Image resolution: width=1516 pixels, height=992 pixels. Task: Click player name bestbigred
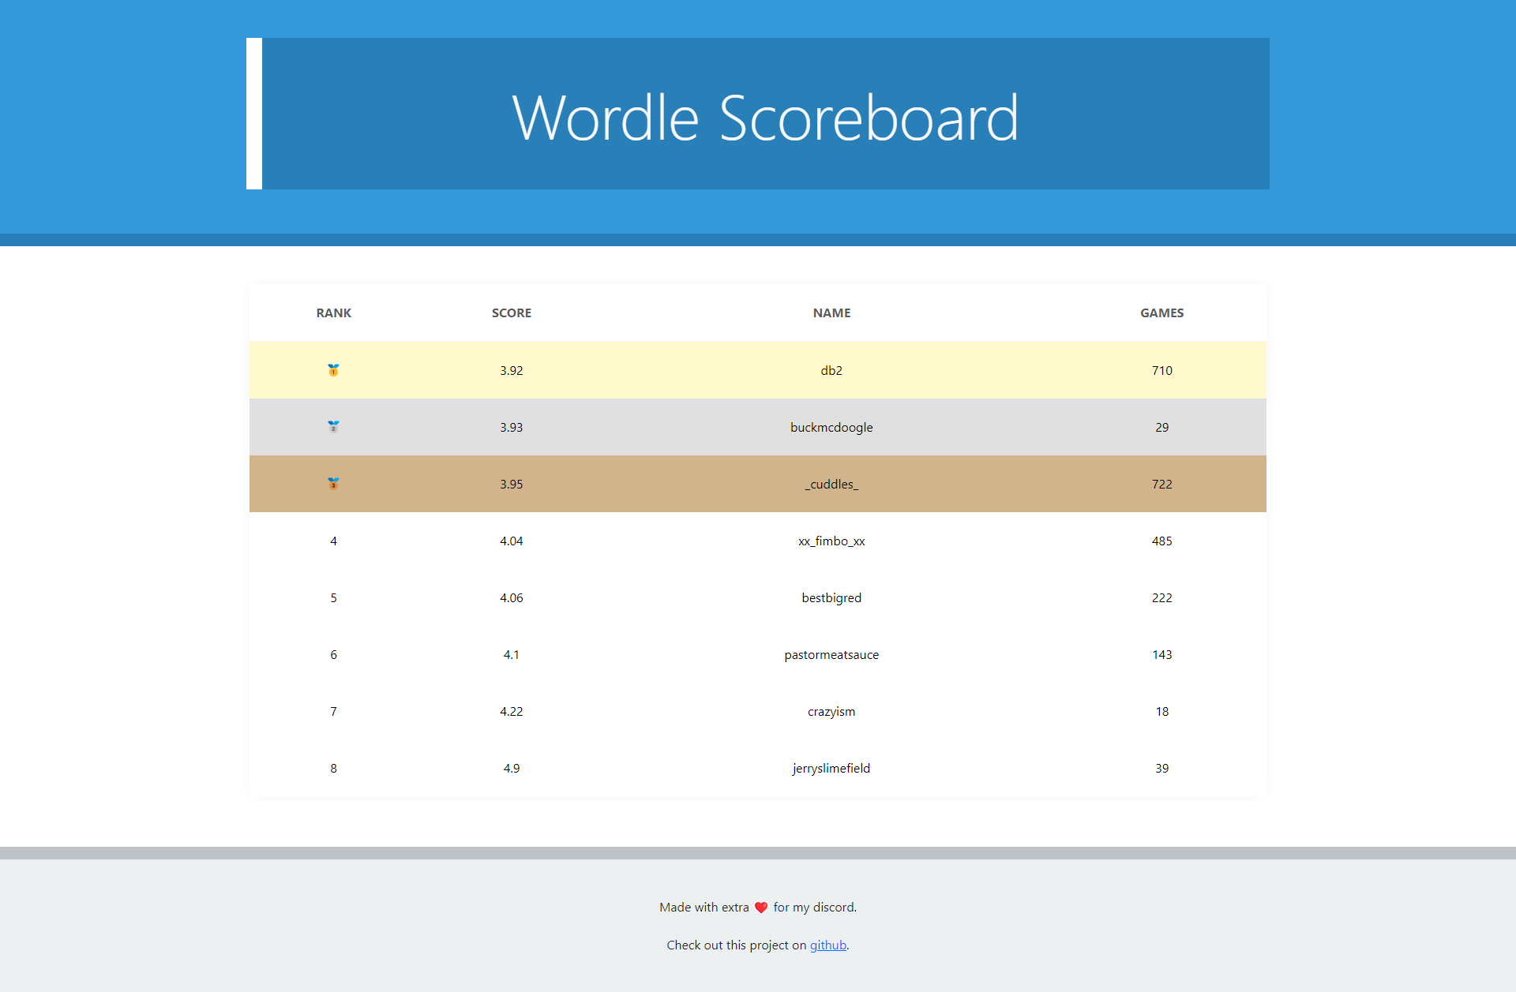831,597
